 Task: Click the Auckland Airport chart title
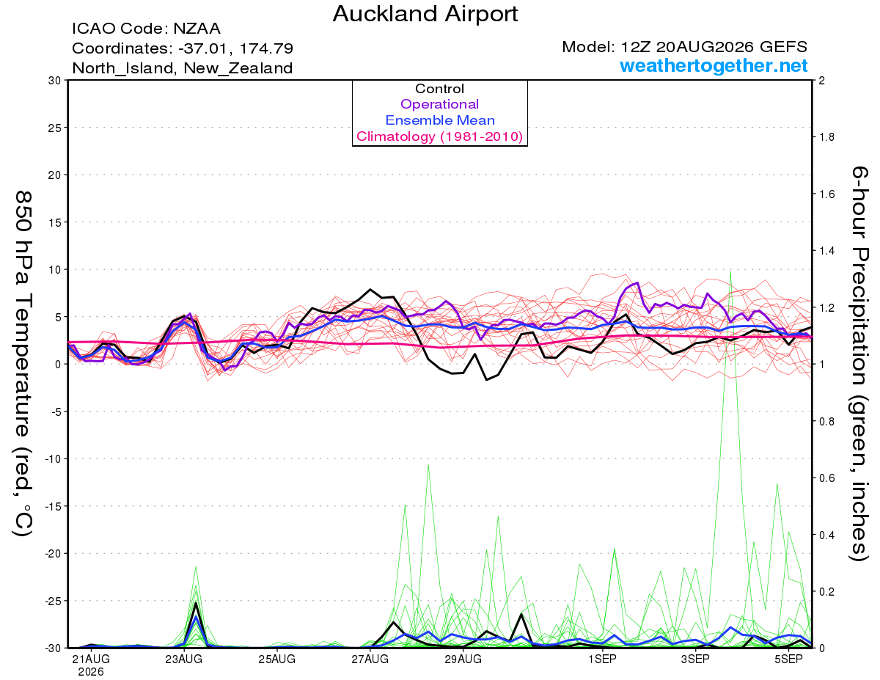[425, 13]
